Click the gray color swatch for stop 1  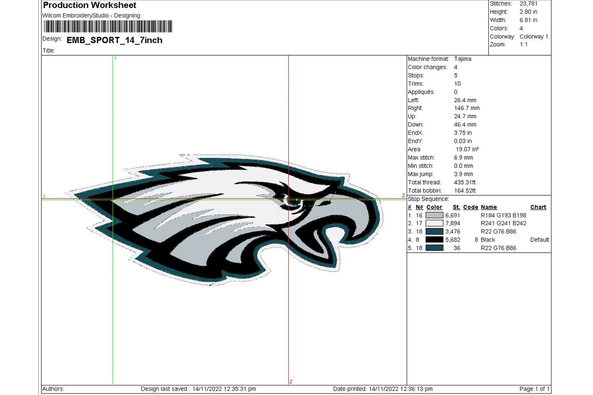[x=434, y=215]
